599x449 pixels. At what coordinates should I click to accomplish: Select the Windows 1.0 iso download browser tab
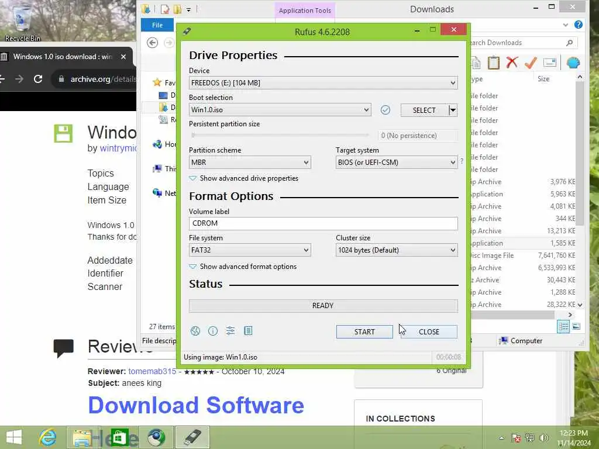63,57
